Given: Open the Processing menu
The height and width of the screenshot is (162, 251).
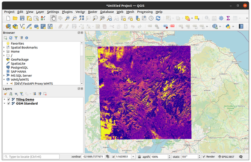Looking at the screenshot, I should (145, 12).
